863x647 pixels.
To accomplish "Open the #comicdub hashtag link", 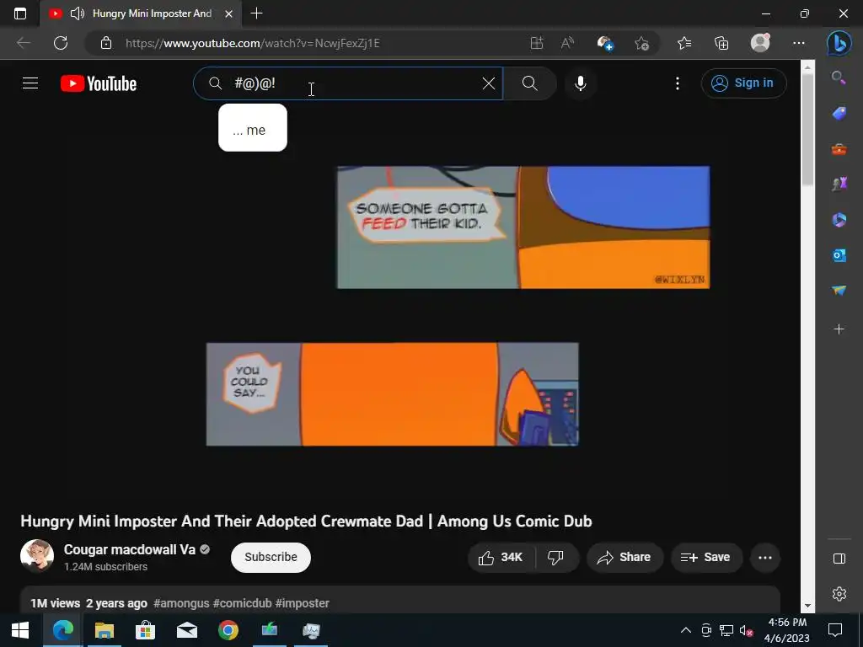I will [242, 603].
